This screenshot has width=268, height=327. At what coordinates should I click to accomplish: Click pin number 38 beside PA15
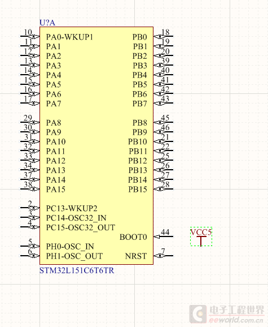point(28,184)
